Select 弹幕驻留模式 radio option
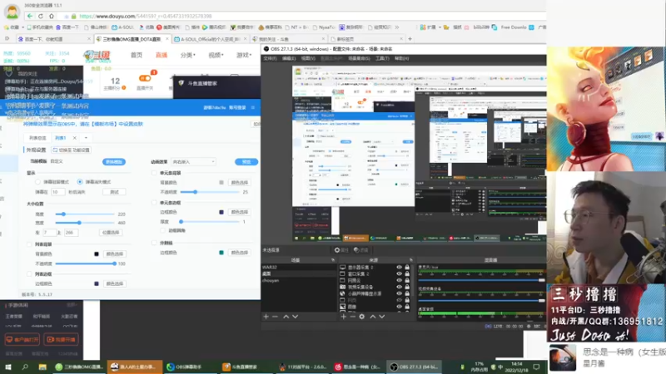This screenshot has height=374, width=666. [37, 182]
